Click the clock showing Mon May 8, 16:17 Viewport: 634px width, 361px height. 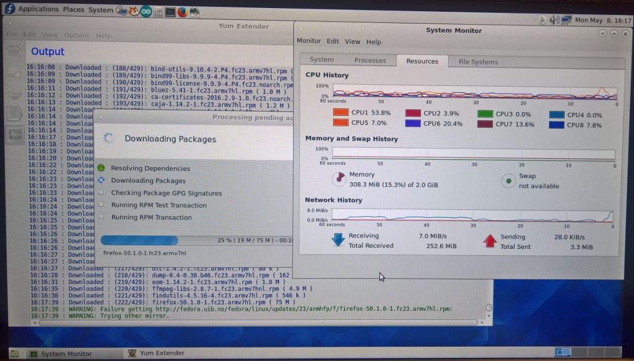[x=603, y=20]
